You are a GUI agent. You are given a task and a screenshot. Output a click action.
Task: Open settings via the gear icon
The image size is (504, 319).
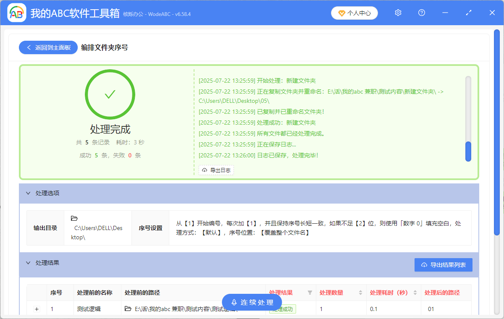point(398,13)
